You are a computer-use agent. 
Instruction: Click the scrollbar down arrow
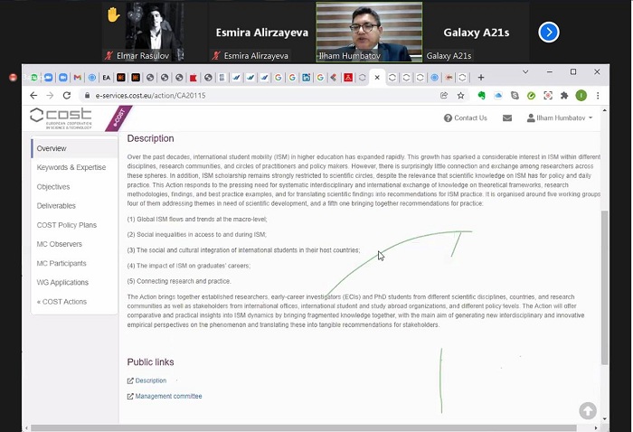pos(604,418)
